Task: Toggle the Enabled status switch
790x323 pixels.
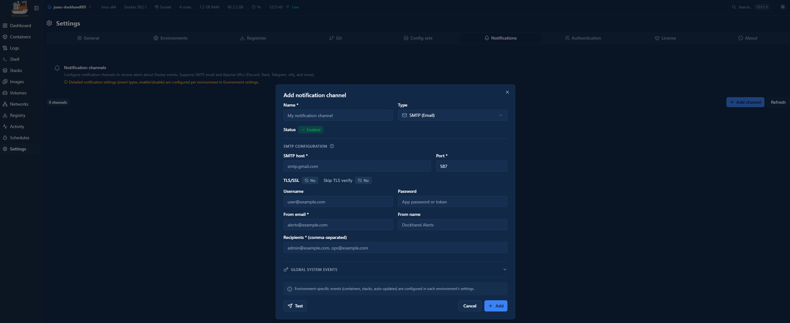Action: coord(311,130)
